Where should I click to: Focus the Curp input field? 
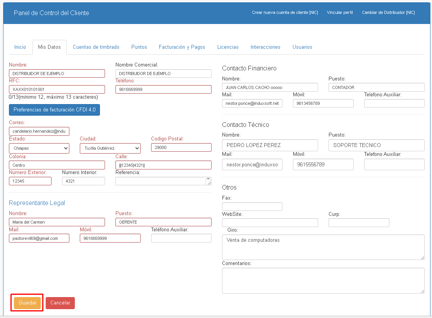pos(359,223)
